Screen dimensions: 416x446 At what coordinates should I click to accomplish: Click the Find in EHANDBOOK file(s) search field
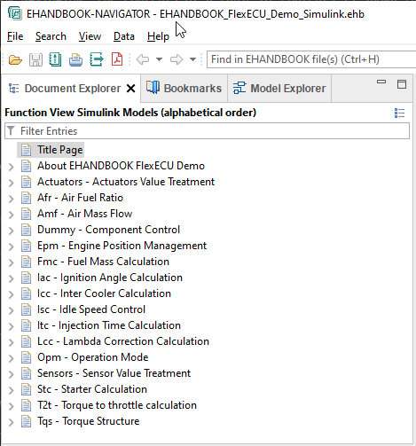(311, 59)
